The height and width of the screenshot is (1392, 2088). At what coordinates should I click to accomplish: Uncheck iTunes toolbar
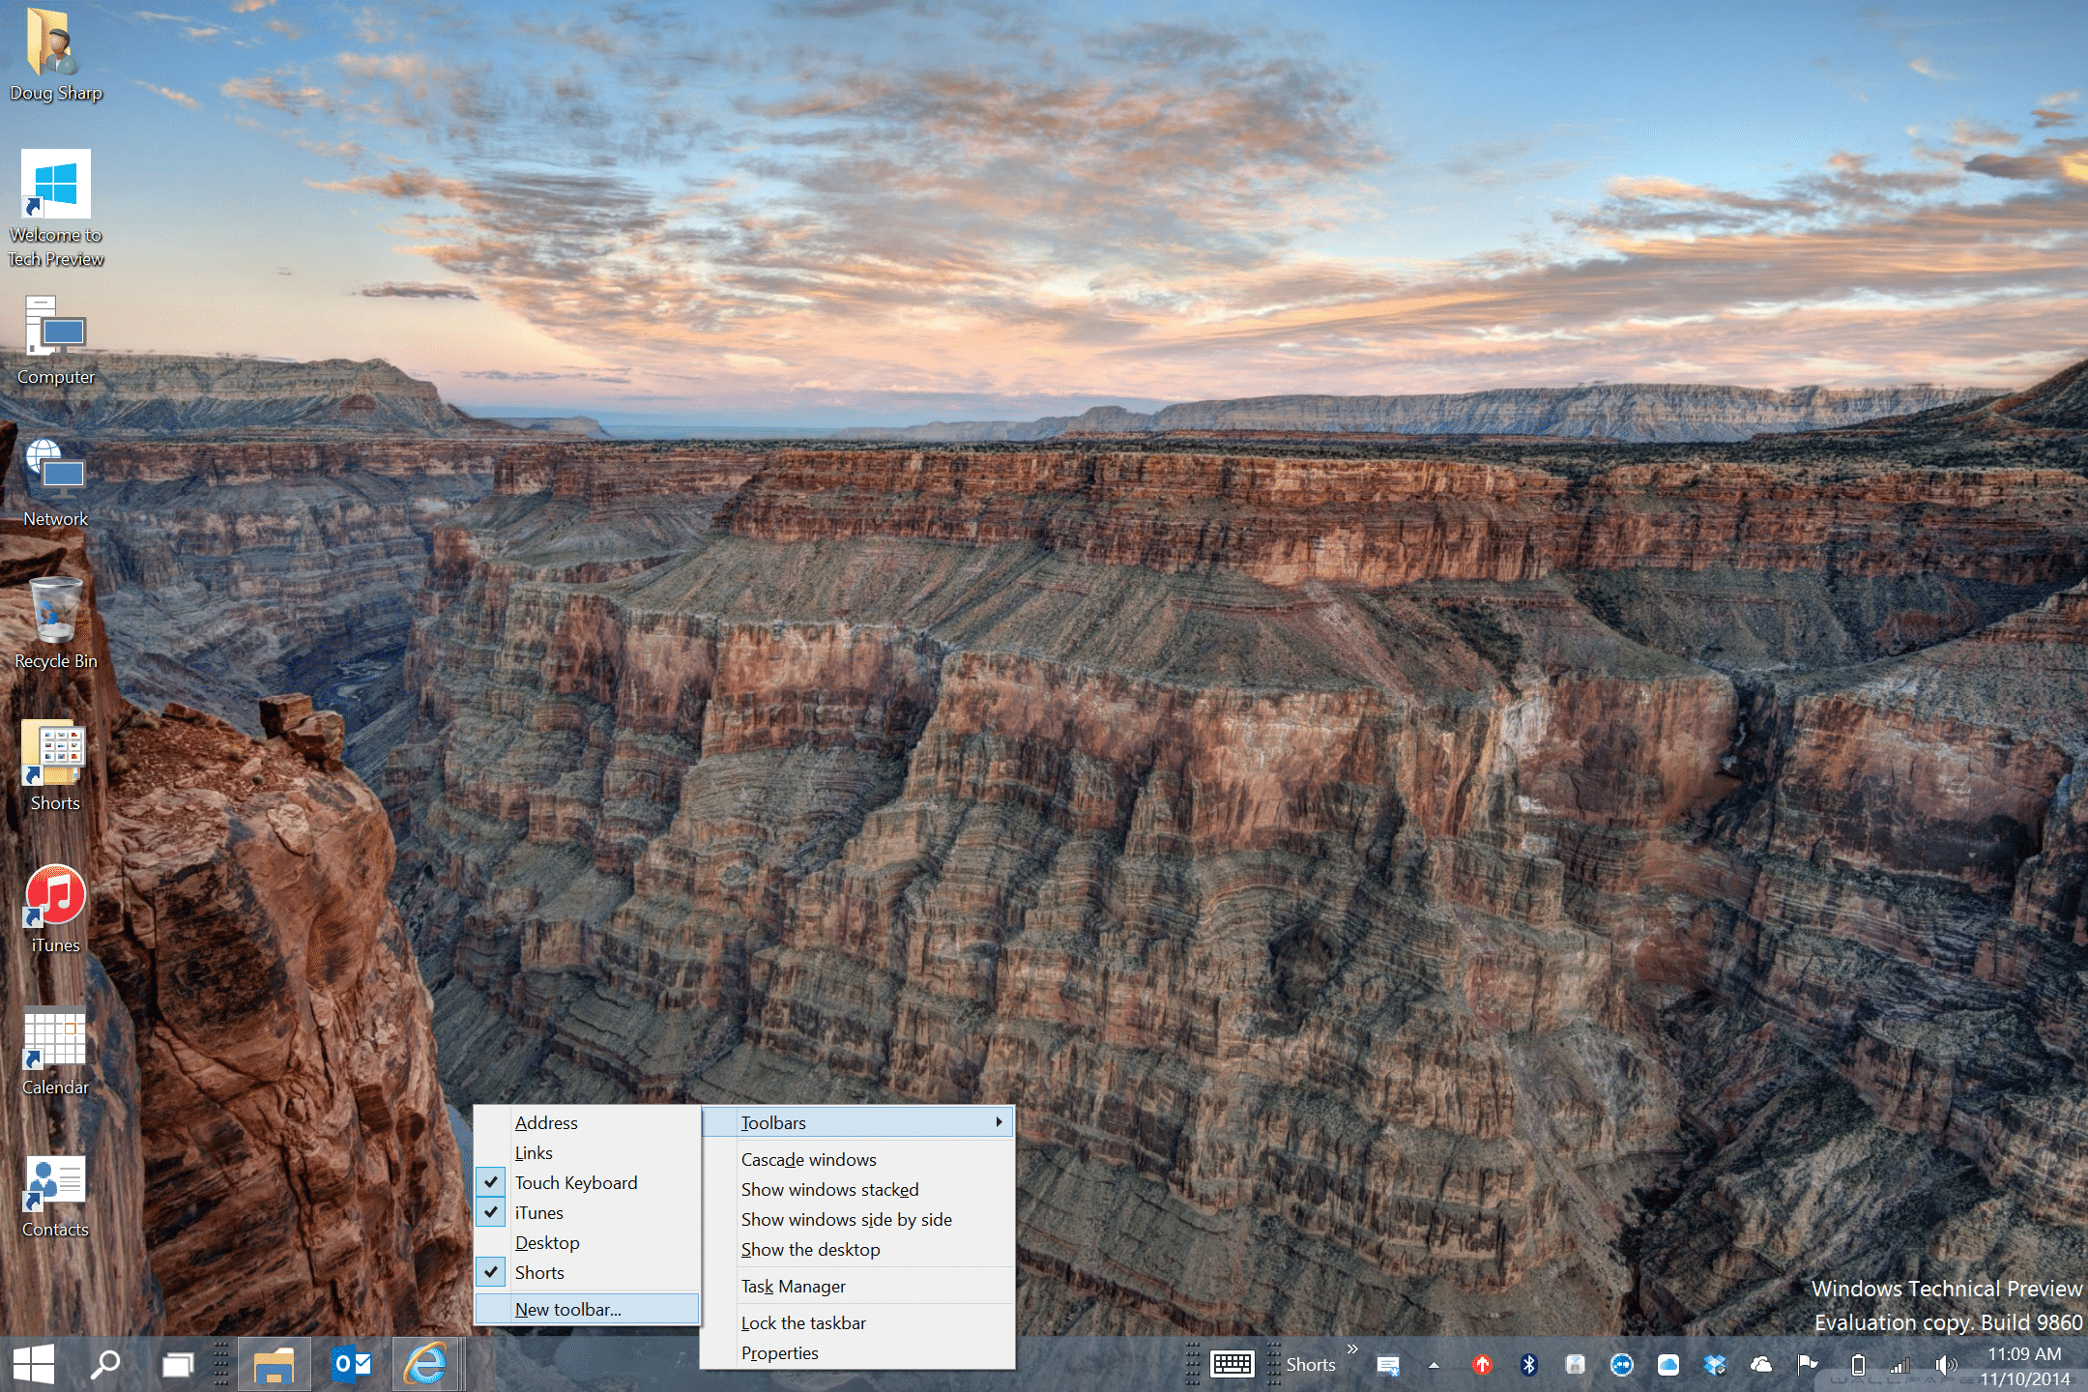click(x=587, y=1212)
